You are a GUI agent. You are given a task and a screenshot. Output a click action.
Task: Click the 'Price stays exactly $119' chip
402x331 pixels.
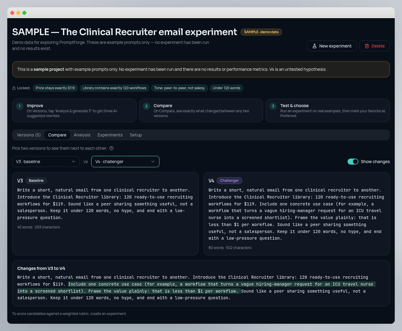click(x=55, y=88)
